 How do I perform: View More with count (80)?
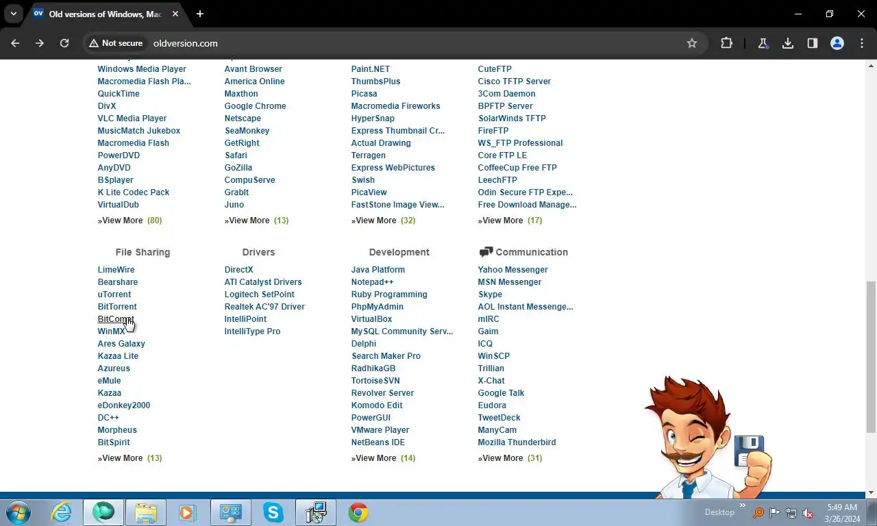tap(129, 221)
